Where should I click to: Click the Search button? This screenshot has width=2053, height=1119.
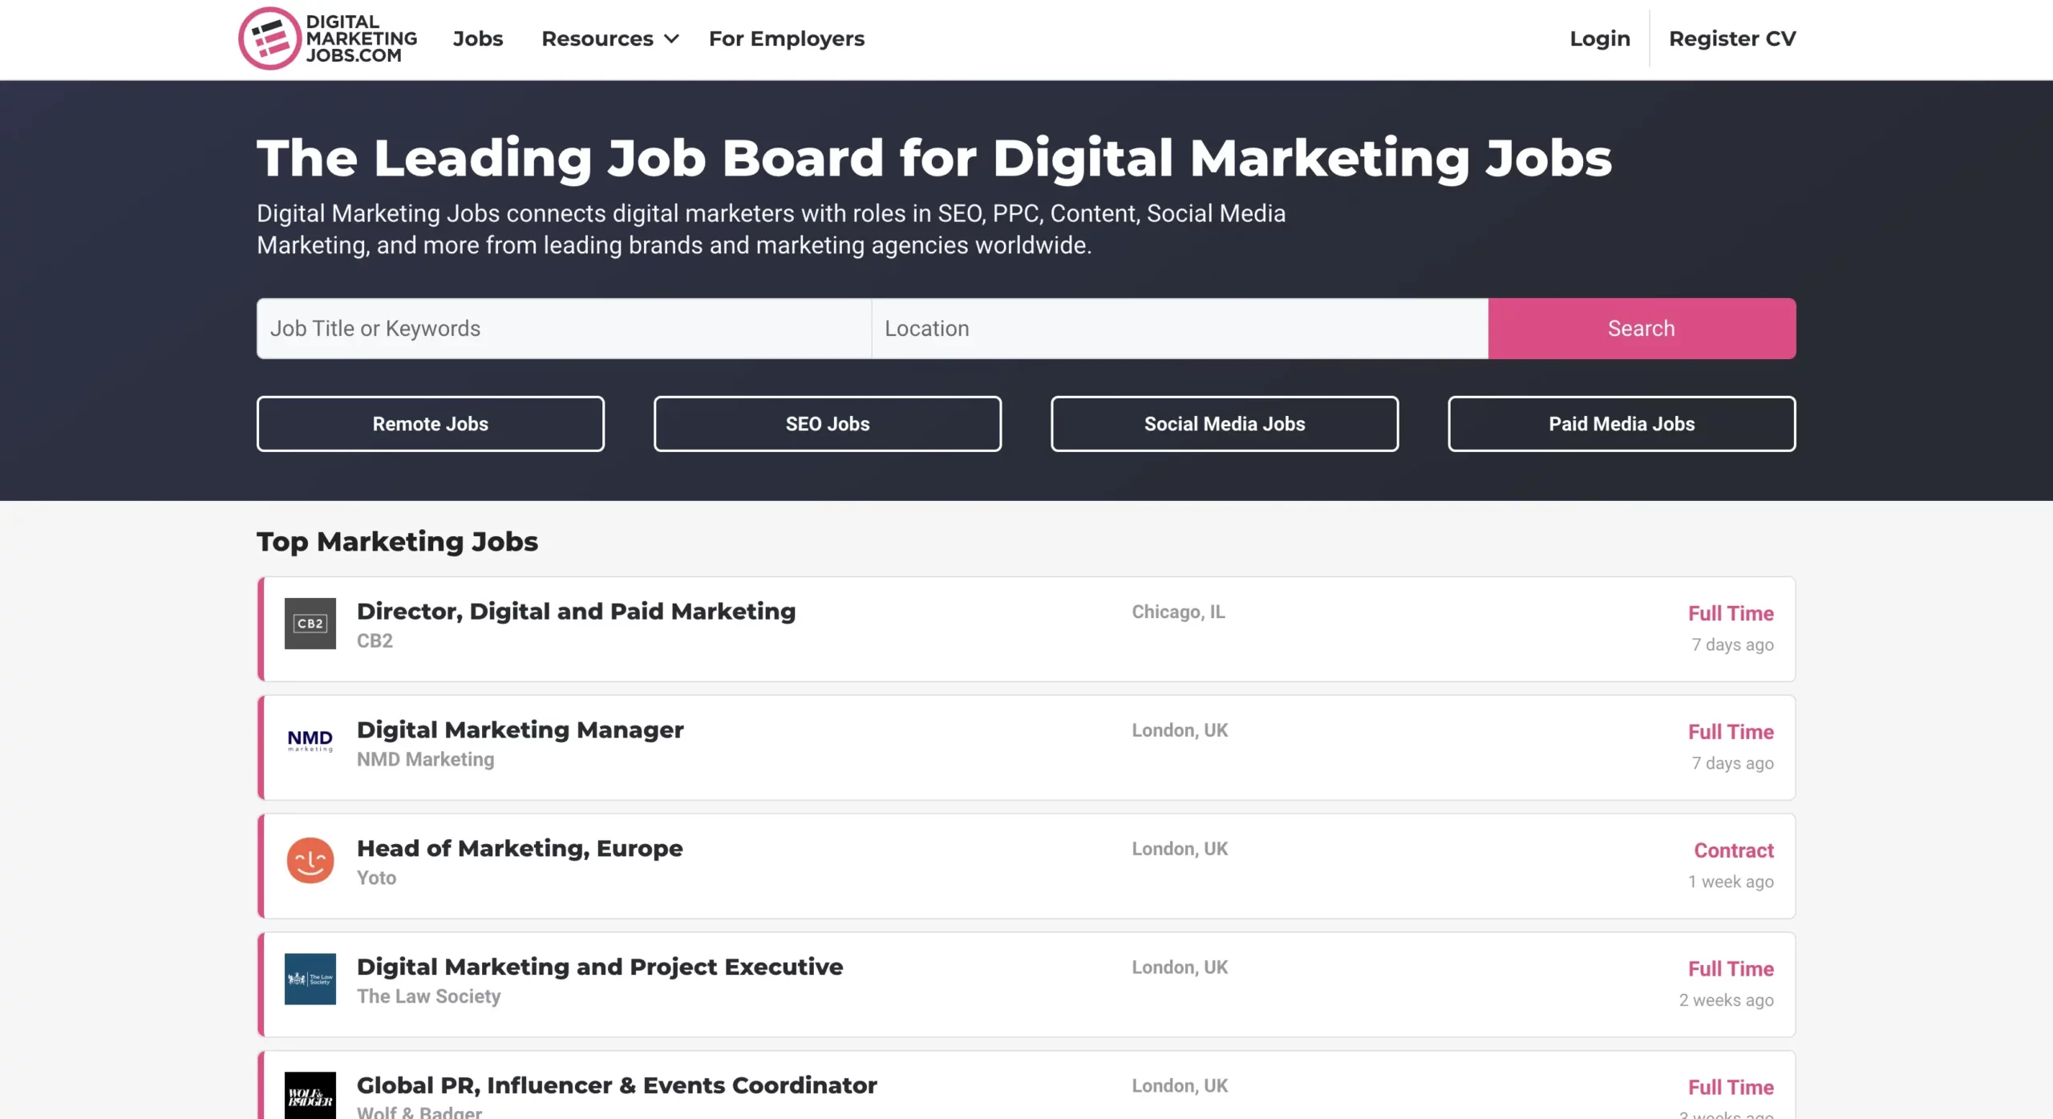coord(1641,328)
